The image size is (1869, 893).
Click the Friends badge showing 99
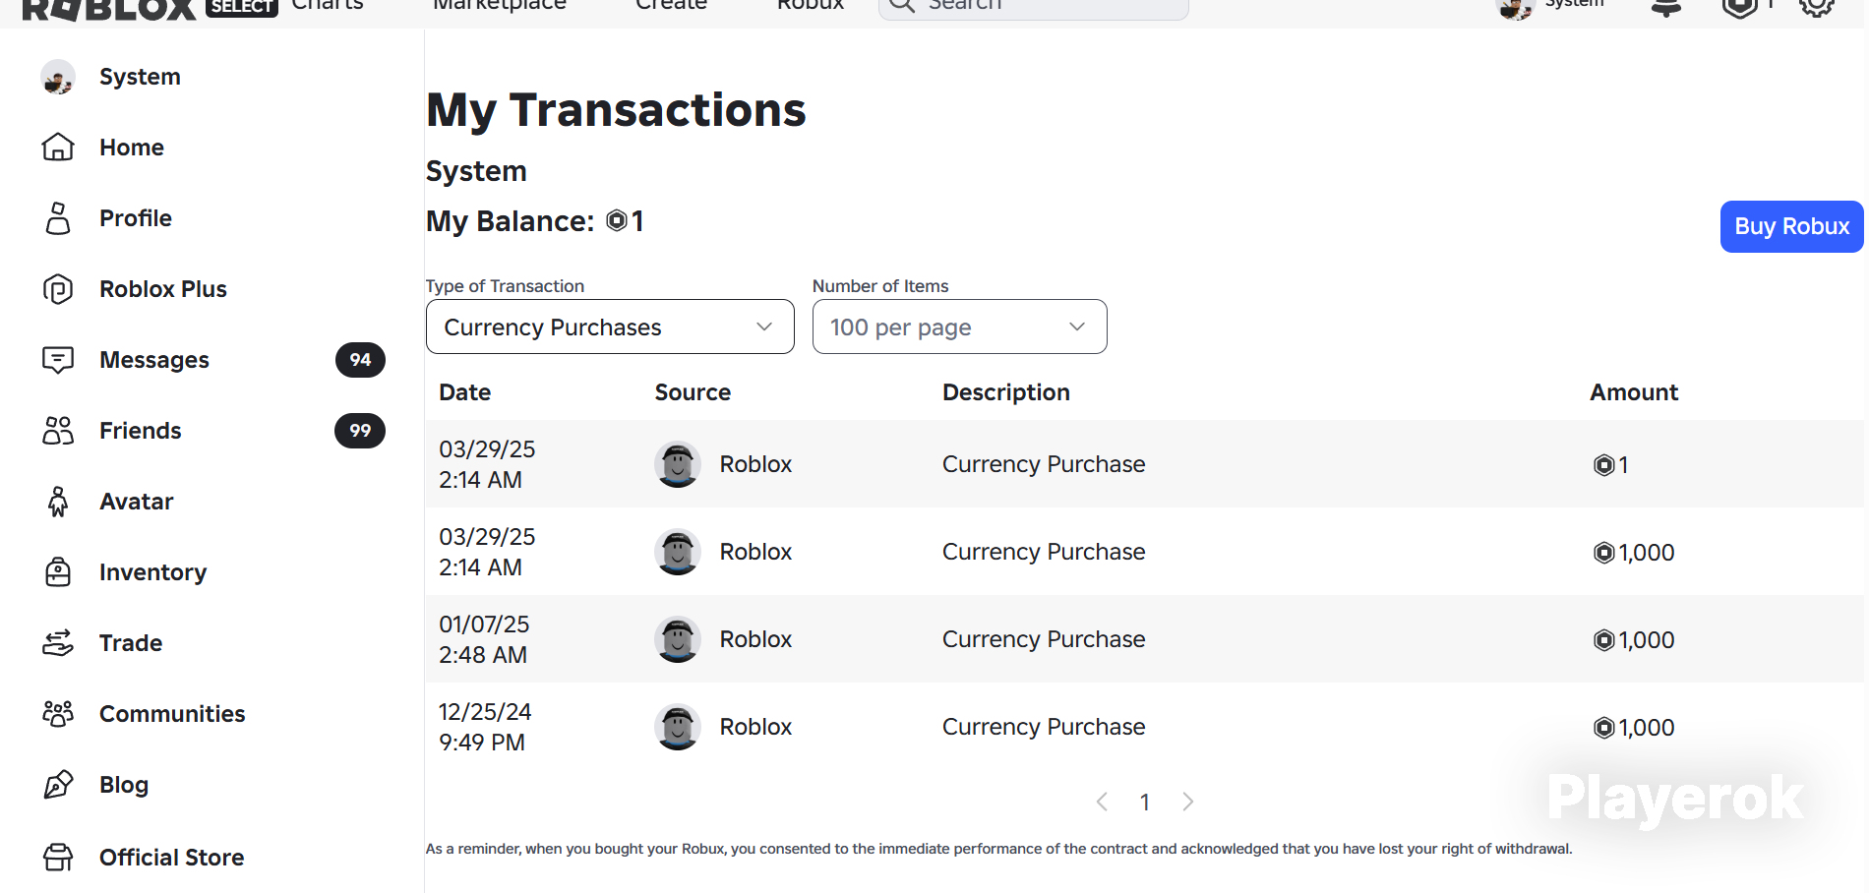(360, 431)
